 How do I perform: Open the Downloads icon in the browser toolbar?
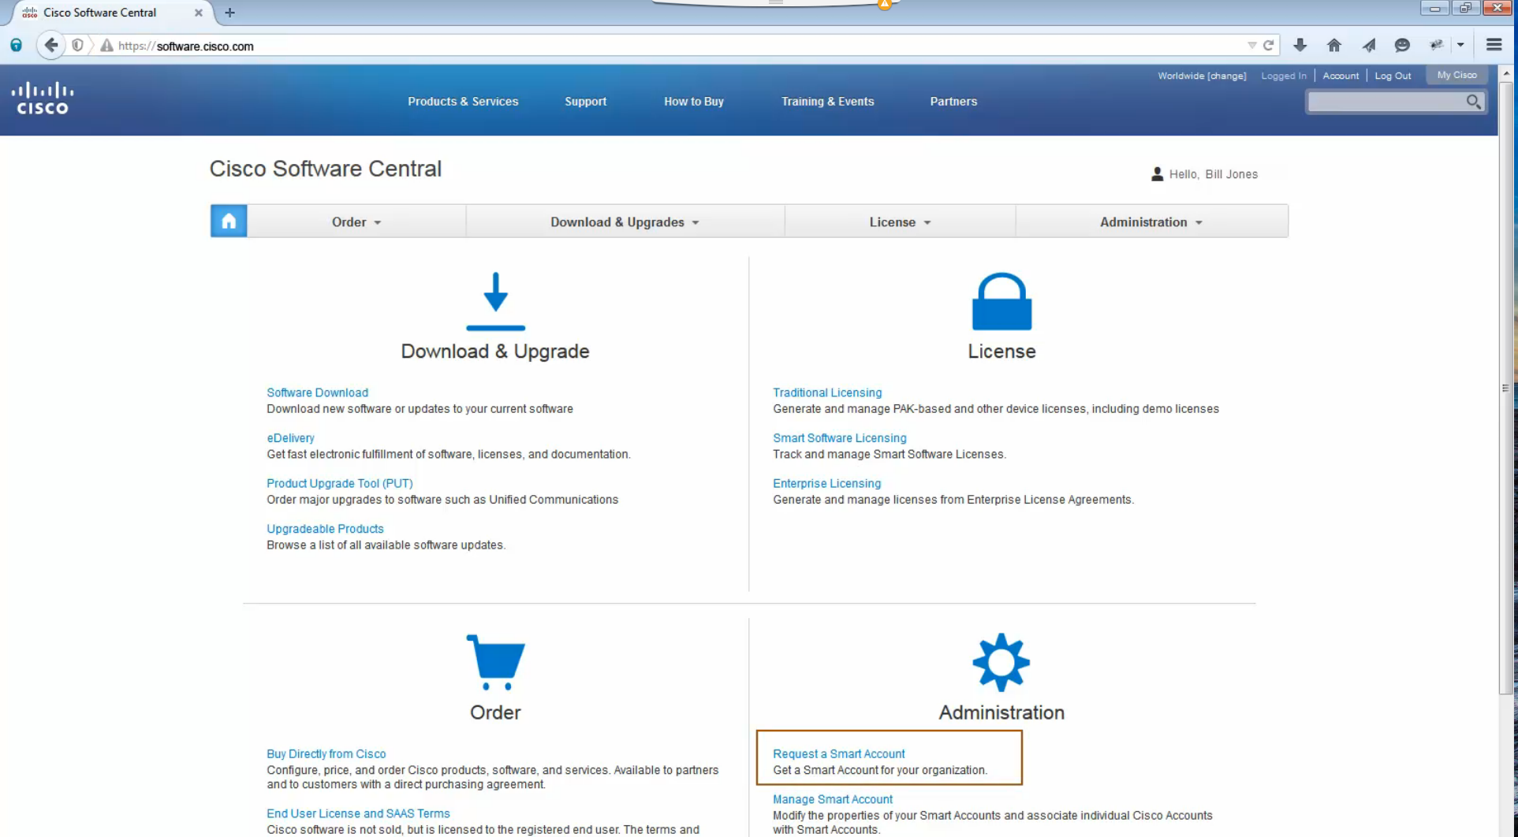coord(1300,45)
